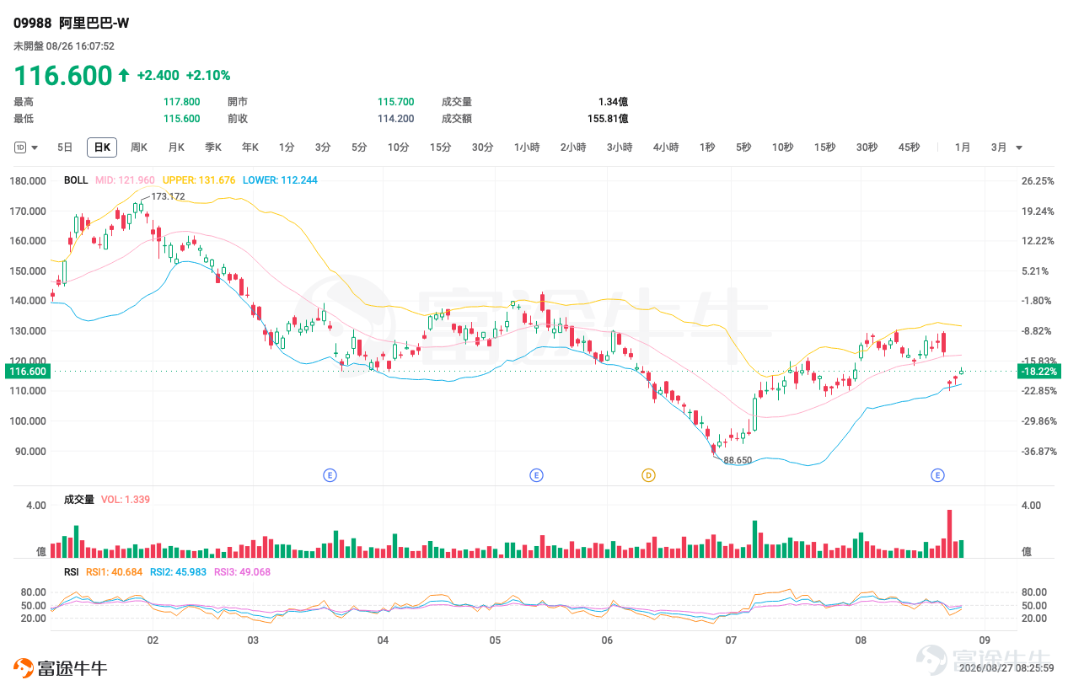Image resolution: width=1068 pixels, height=691 pixels.
Task: Pick the 3小時 interval
Action: [620, 147]
